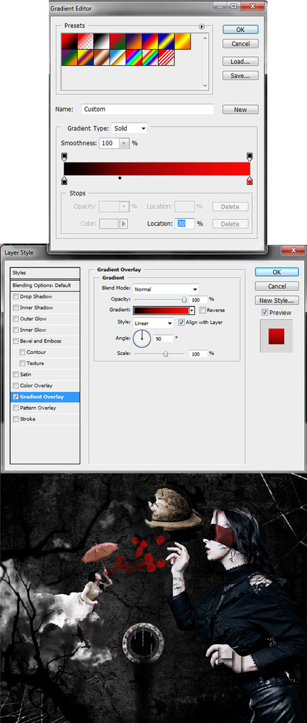Select the Transparent Rainbow gradient preset
Image resolution: width=307 pixels, height=723 pixels.
click(150, 56)
